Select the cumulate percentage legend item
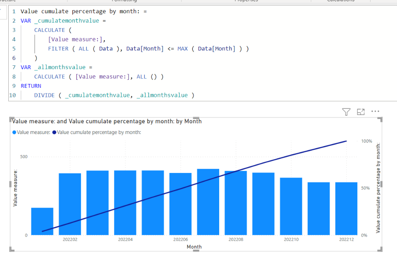 (97, 132)
